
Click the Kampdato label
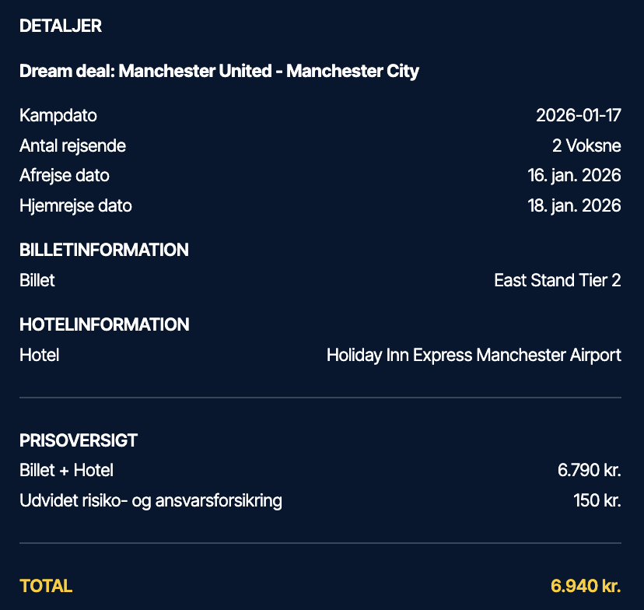pos(58,116)
